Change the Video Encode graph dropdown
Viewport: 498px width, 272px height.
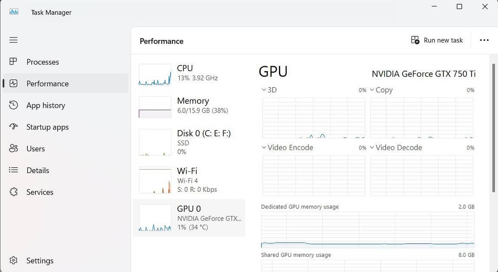264,147
